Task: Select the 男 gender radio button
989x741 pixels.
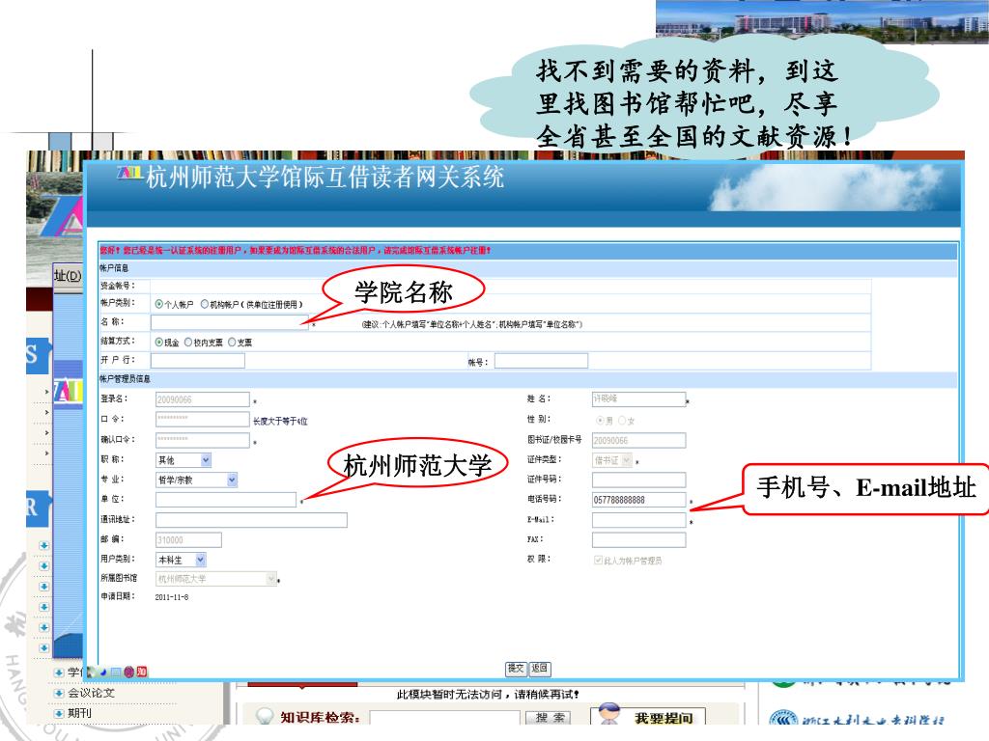Action: point(600,421)
